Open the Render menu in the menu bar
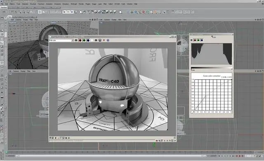The height and width of the screenshot is (161, 264). (81, 4)
